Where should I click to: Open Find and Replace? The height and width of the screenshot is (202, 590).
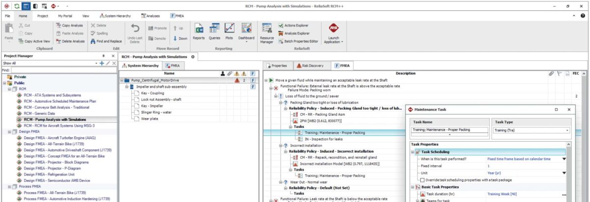(x=106, y=41)
